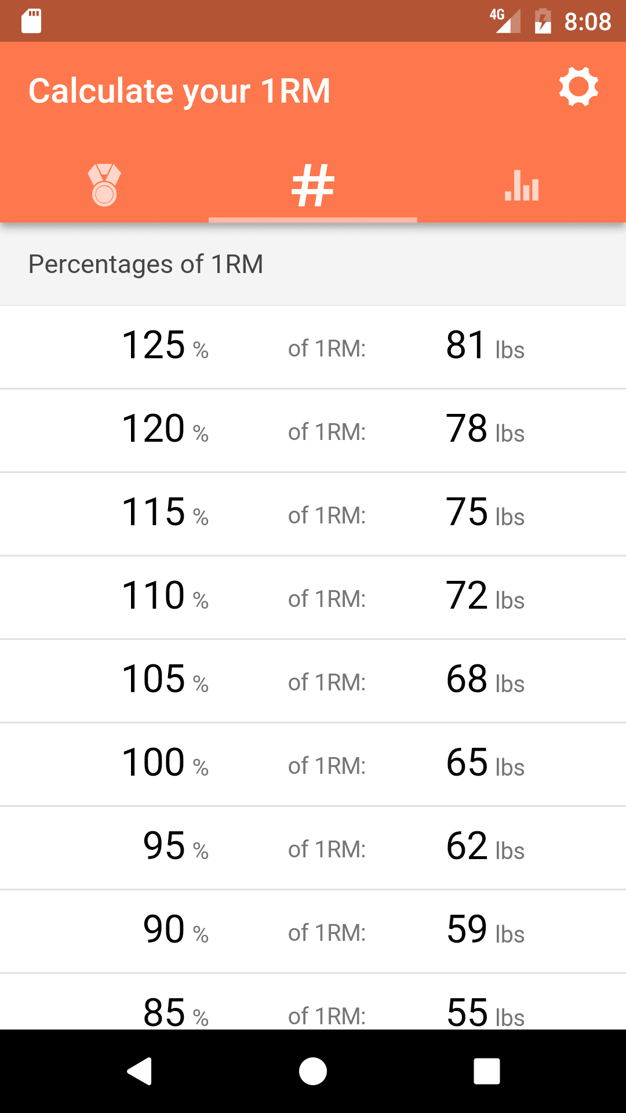Screen dimensions: 626x1113
Task: Select the 120 % of 1RM row
Action: coord(313,431)
